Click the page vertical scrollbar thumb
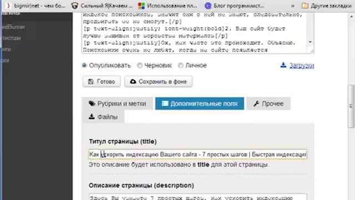355x200 pixels. pyautogui.click(x=351, y=106)
